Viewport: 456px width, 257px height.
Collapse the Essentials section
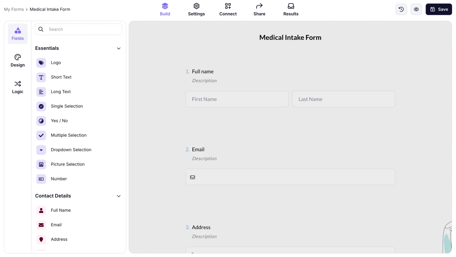[x=119, y=48]
